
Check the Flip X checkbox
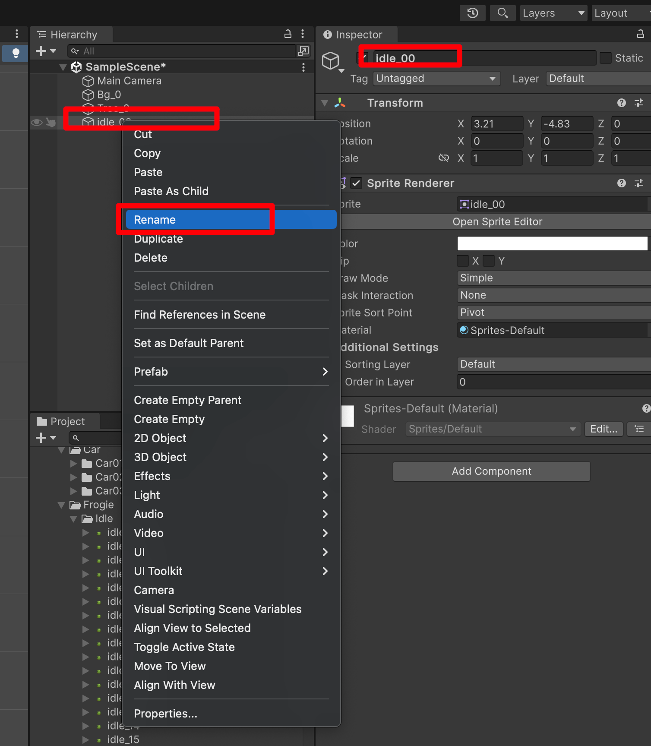pos(463,261)
